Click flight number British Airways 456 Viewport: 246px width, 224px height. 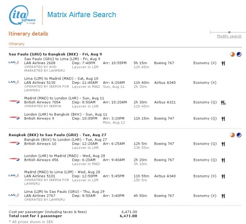[41, 160]
